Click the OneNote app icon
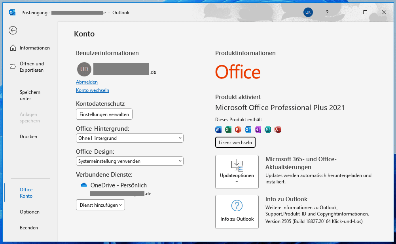This screenshot has width=396, height=244. pos(258,130)
